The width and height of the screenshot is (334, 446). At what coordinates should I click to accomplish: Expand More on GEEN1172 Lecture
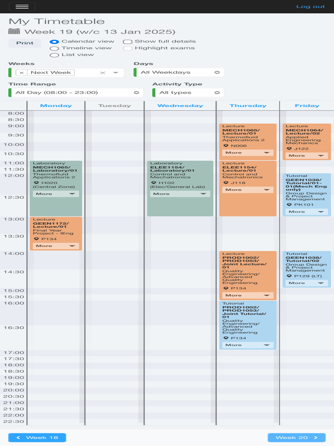pos(56,246)
